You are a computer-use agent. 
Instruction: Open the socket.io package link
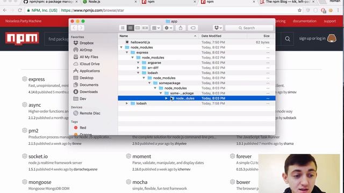[38, 157]
